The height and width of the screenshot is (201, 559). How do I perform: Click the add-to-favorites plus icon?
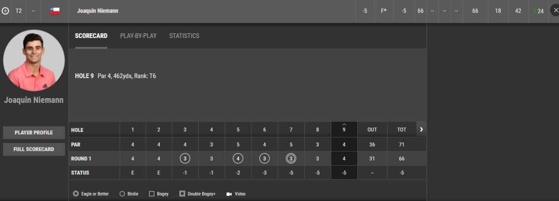pos(5,11)
